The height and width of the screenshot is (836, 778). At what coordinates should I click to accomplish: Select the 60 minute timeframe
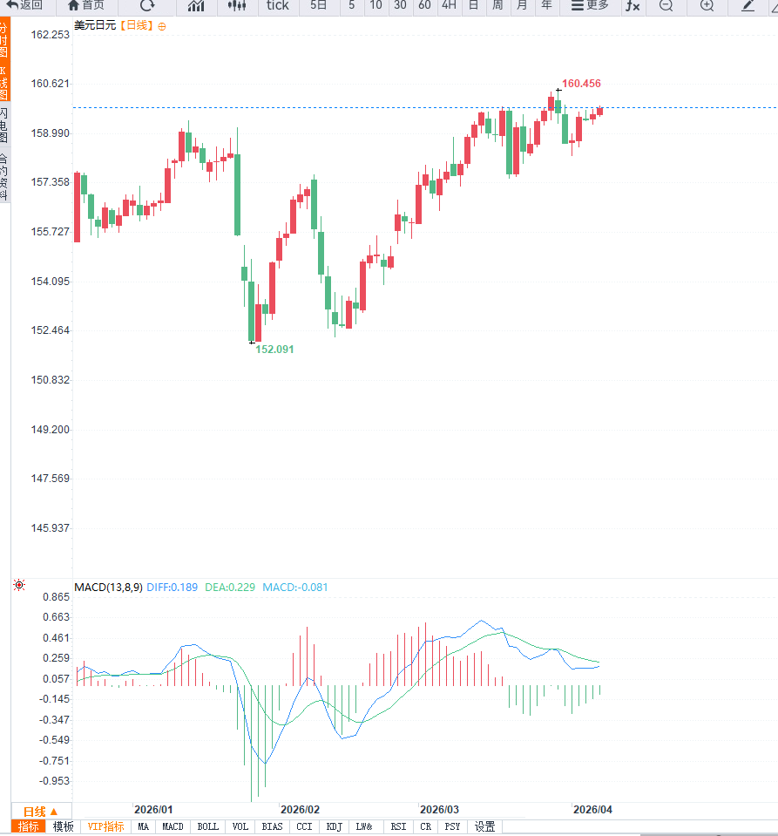[x=424, y=5]
